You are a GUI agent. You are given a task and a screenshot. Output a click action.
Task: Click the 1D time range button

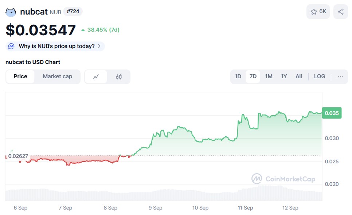point(238,76)
